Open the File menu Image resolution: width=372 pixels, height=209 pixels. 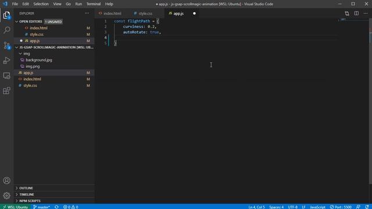pyautogui.click(x=15, y=4)
